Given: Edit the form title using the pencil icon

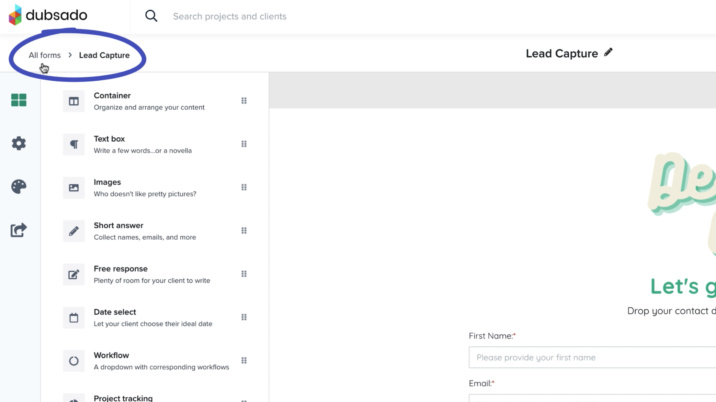Looking at the screenshot, I should coord(608,52).
